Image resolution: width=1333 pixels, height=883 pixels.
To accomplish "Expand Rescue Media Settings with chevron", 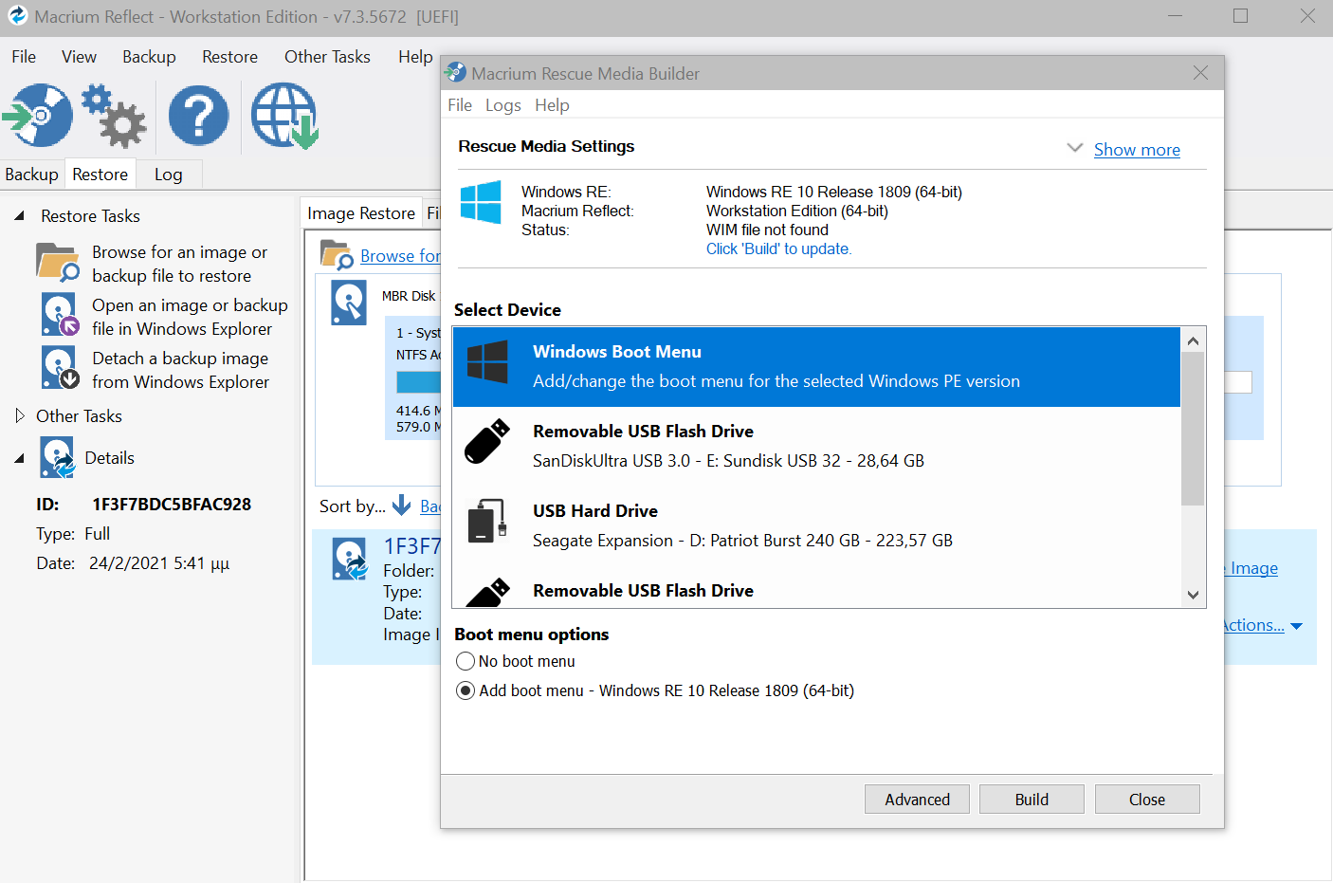I will pyautogui.click(x=1075, y=148).
